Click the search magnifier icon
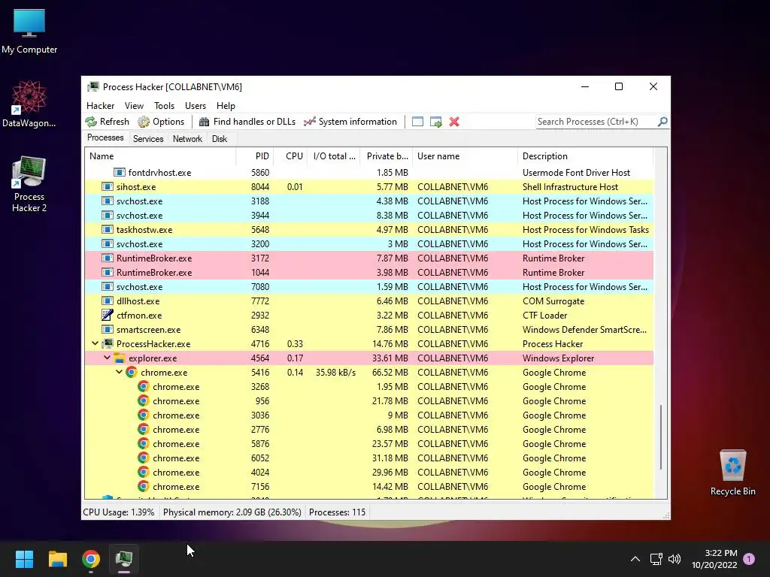The height and width of the screenshot is (577, 770). pos(662,121)
